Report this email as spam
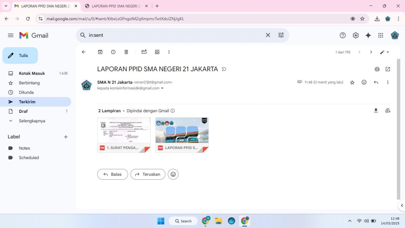Image resolution: width=405 pixels, height=228 pixels. pos(113,52)
